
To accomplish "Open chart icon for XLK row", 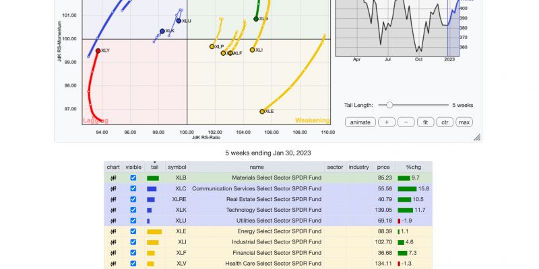I will pyautogui.click(x=113, y=210).
